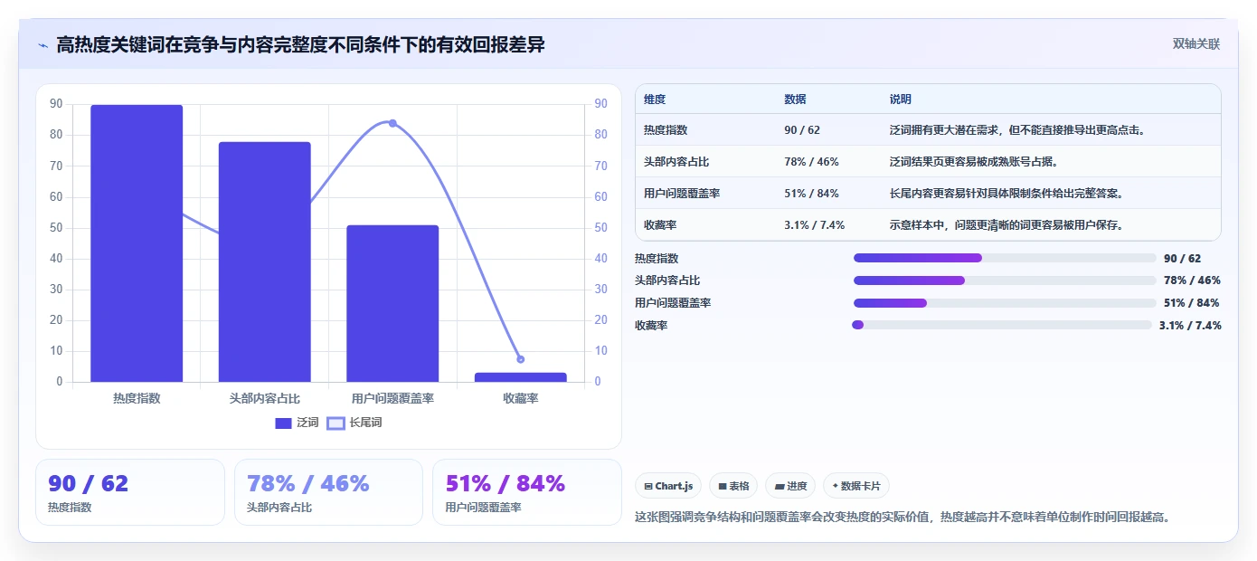Click the summary note starting 这张图强调

tap(903, 518)
